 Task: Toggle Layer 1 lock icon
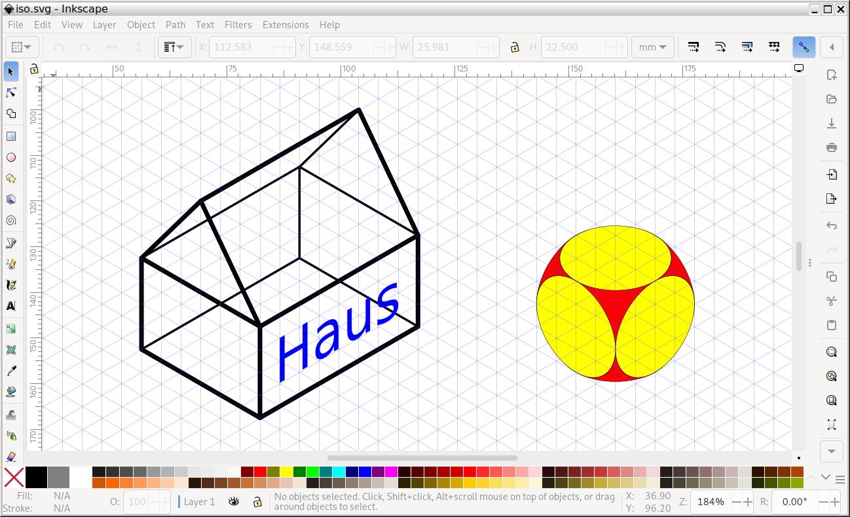point(258,502)
